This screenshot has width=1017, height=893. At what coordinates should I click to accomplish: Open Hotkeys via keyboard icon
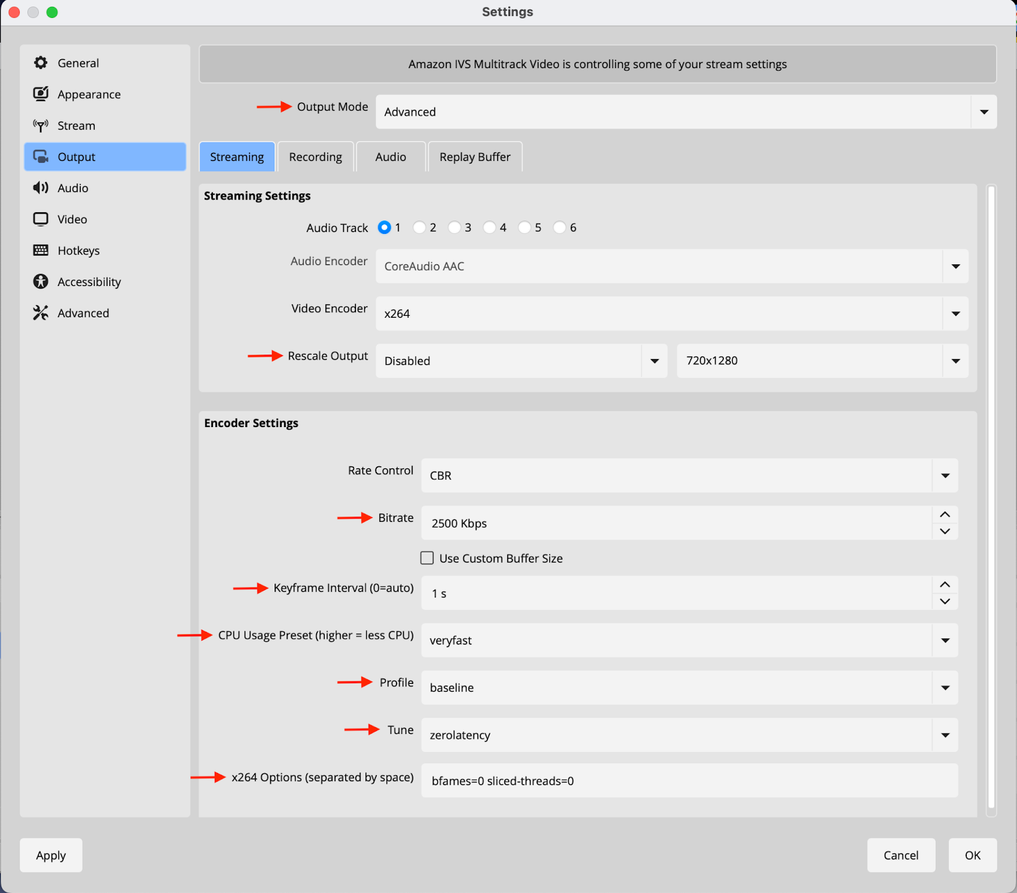(x=41, y=250)
